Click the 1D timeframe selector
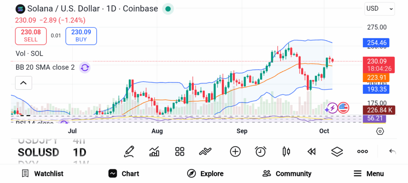Viewport: 408px width, 183px height. (x=79, y=152)
